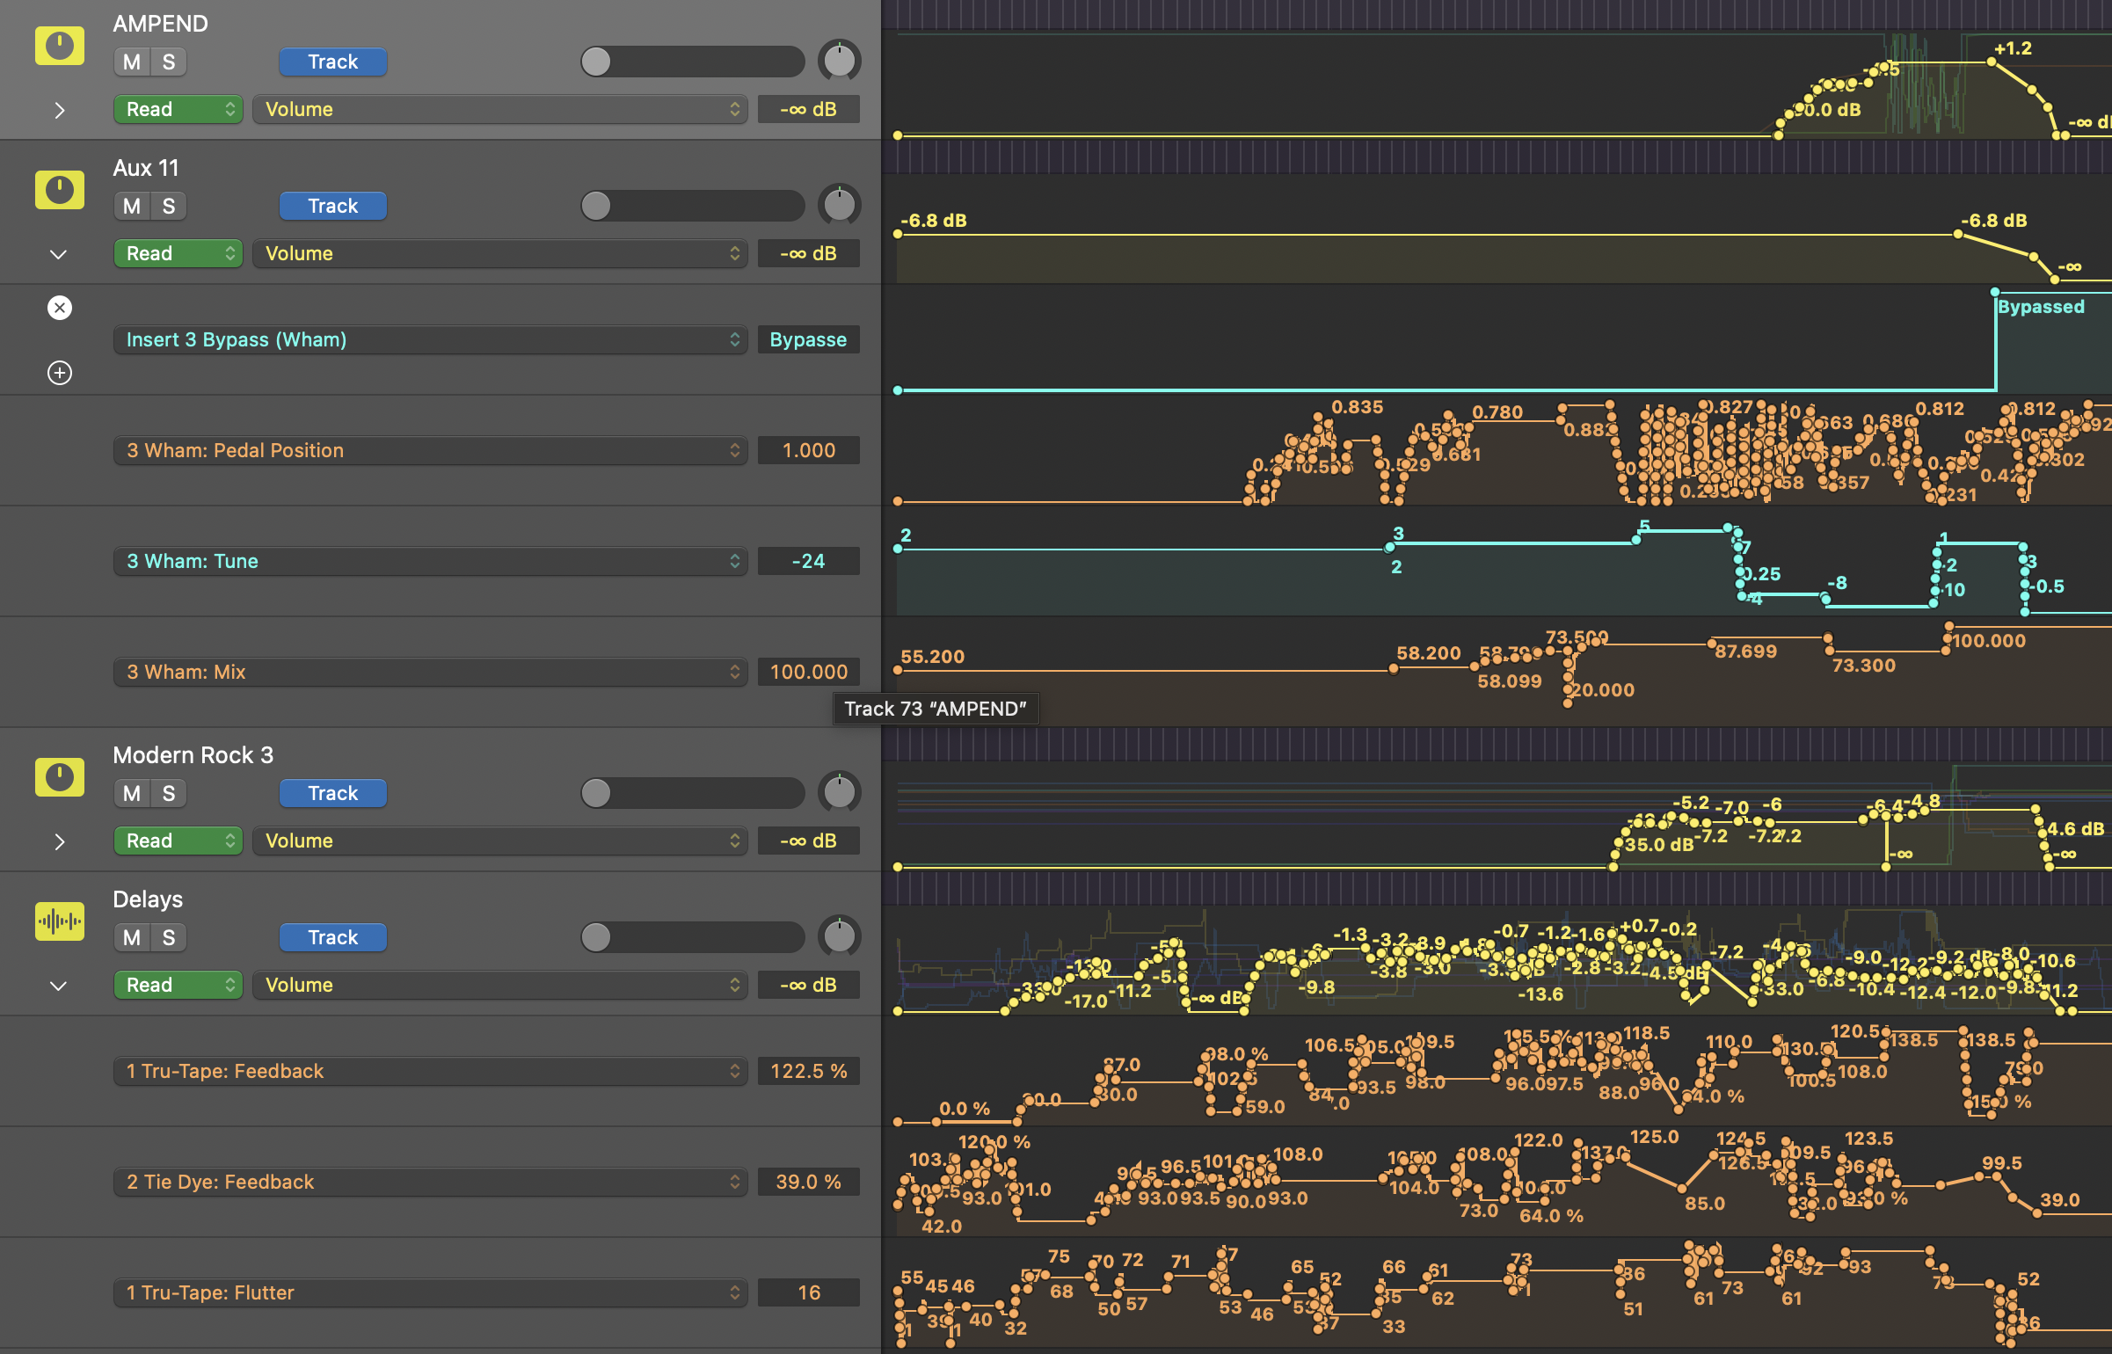
Task: Click the Delays audio waveform track icon
Action: click(x=59, y=921)
